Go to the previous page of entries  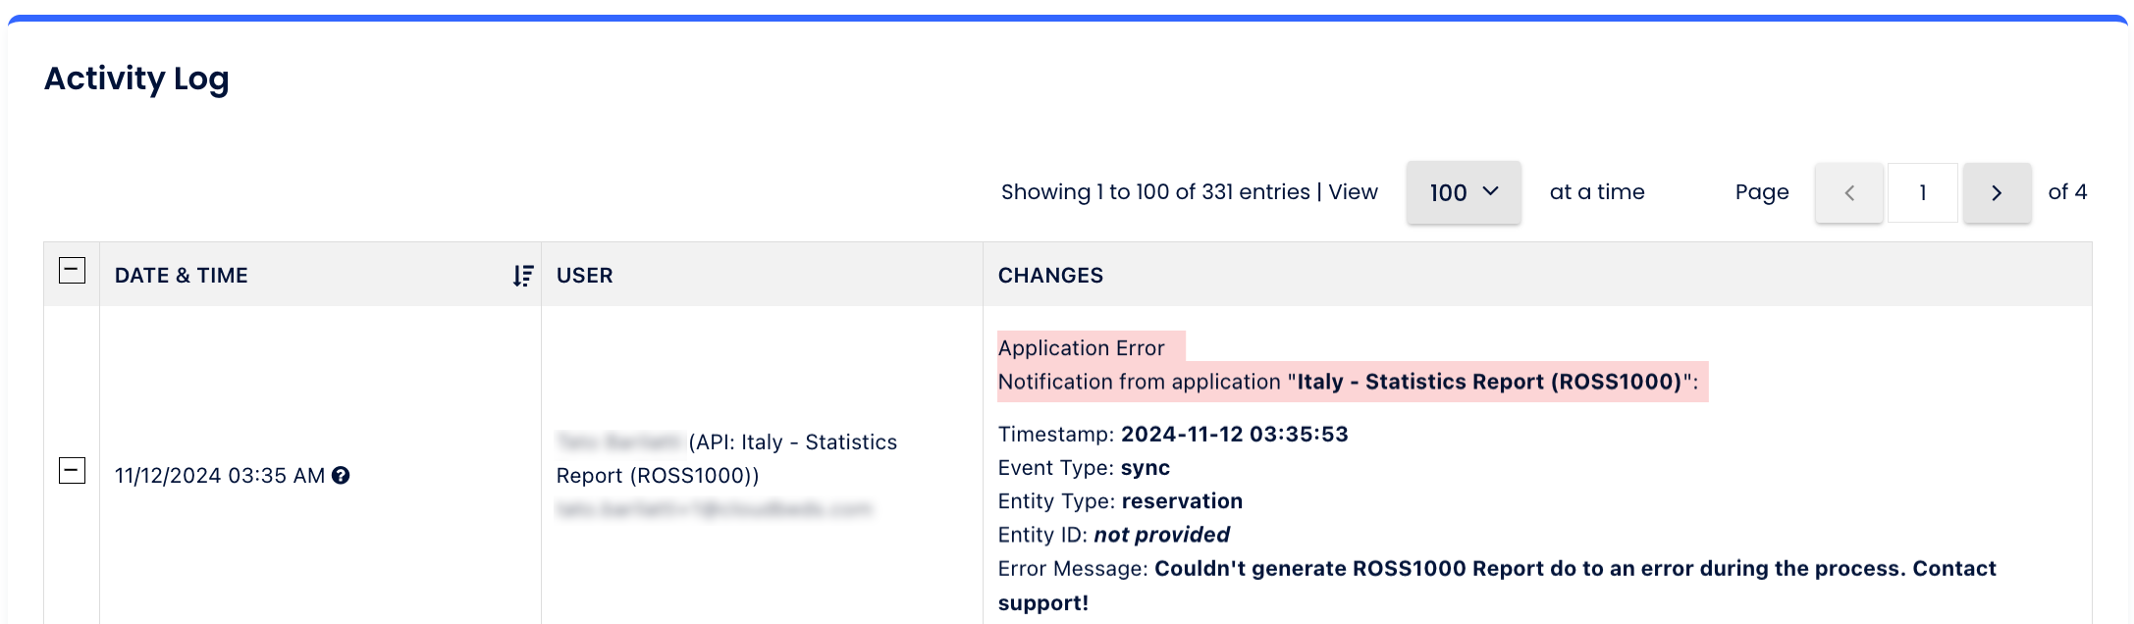(1849, 193)
